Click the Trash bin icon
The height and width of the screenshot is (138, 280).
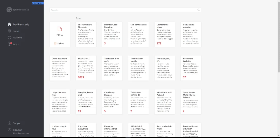pos(10,31)
